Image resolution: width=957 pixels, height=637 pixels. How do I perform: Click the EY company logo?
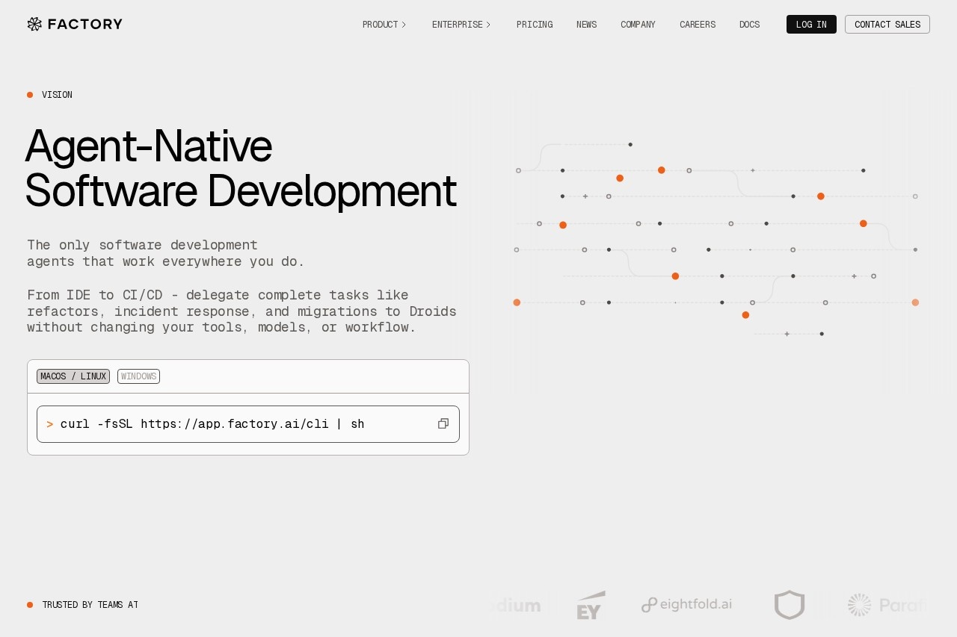(590, 605)
